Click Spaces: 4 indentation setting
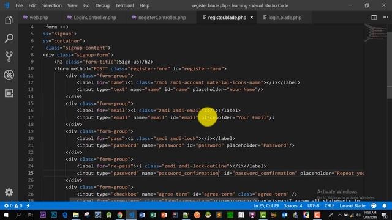 coord(293,206)
